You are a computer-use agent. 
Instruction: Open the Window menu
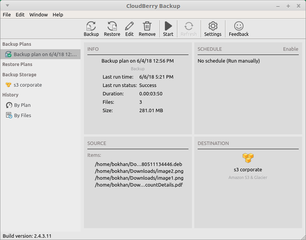tap(39, 14)
